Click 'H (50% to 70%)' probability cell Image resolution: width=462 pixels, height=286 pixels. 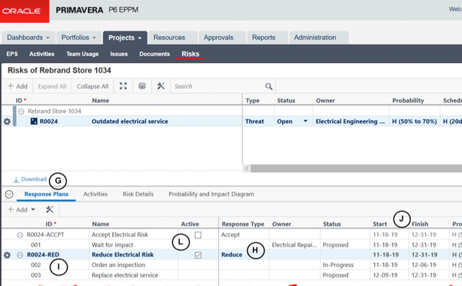point(414,121)
